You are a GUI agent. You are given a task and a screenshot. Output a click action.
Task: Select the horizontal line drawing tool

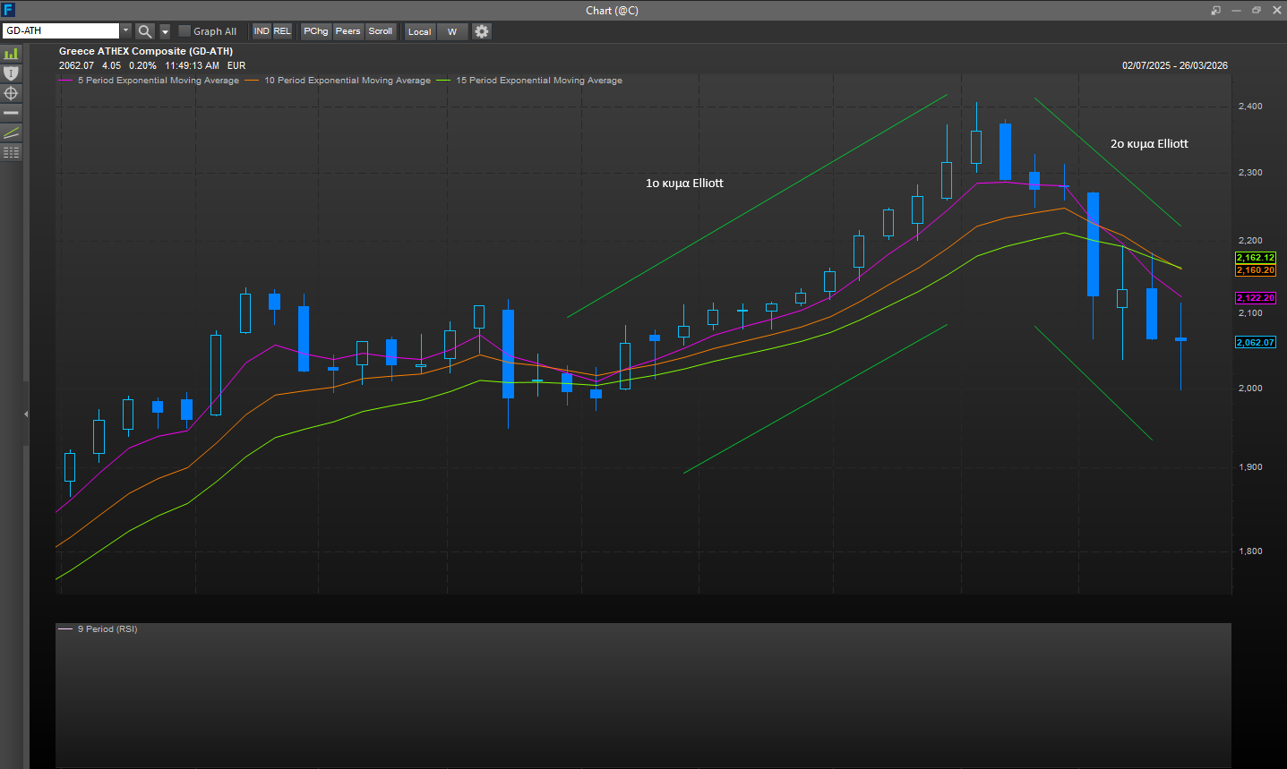(12, 112)
